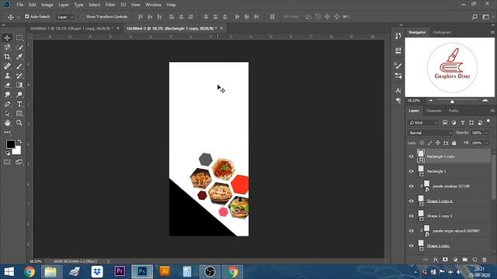
Task: Add a layer mask
Action: (x=445, y=260)
